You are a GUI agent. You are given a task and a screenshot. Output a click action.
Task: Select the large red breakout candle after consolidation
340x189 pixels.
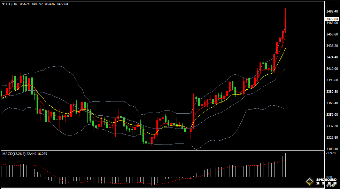click(193, 113)
